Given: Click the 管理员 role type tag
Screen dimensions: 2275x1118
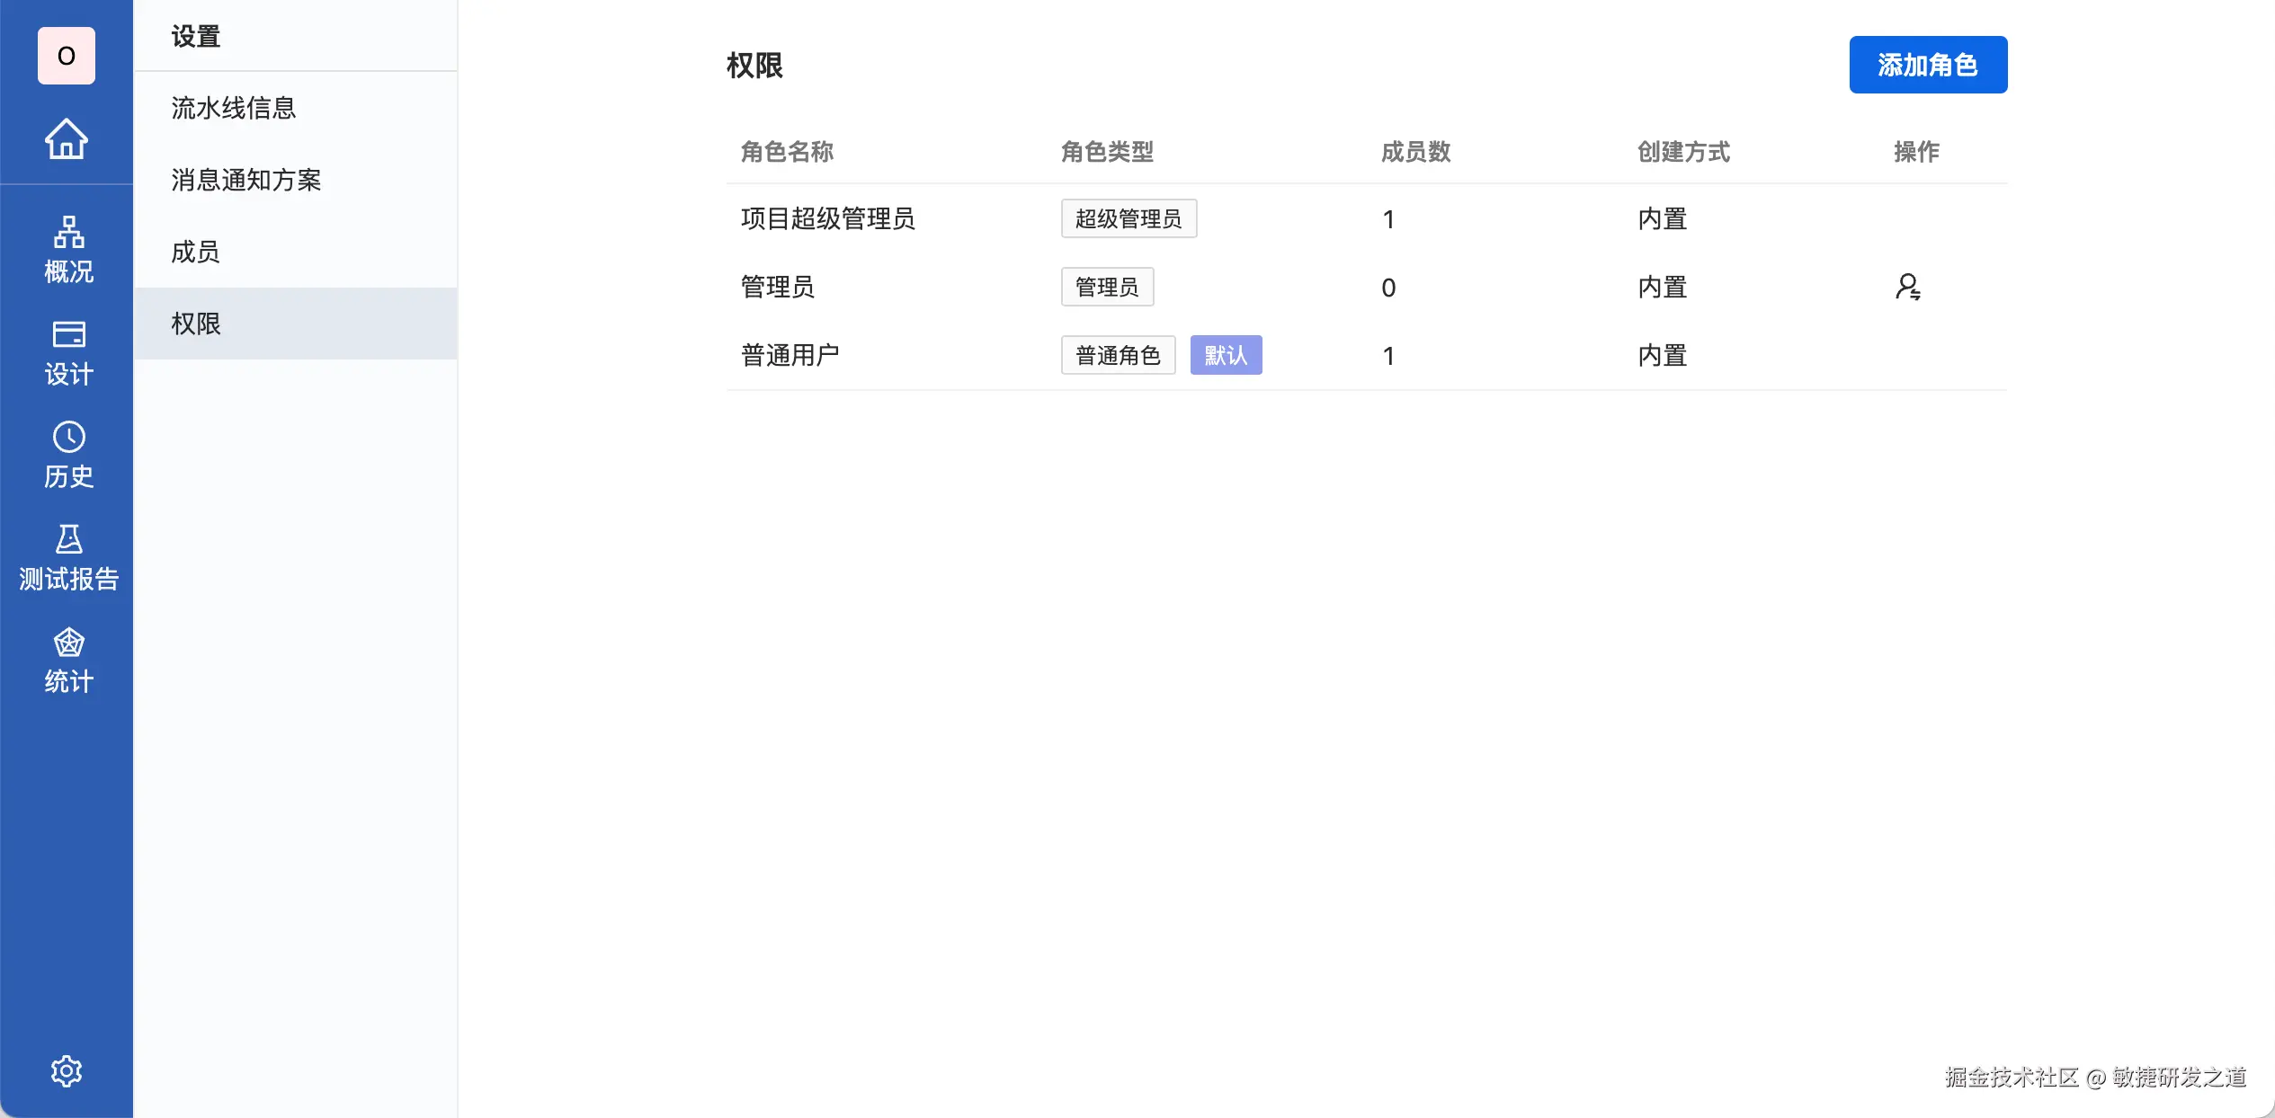Looking at the screenshot, I should click(x=1106, y=287).
